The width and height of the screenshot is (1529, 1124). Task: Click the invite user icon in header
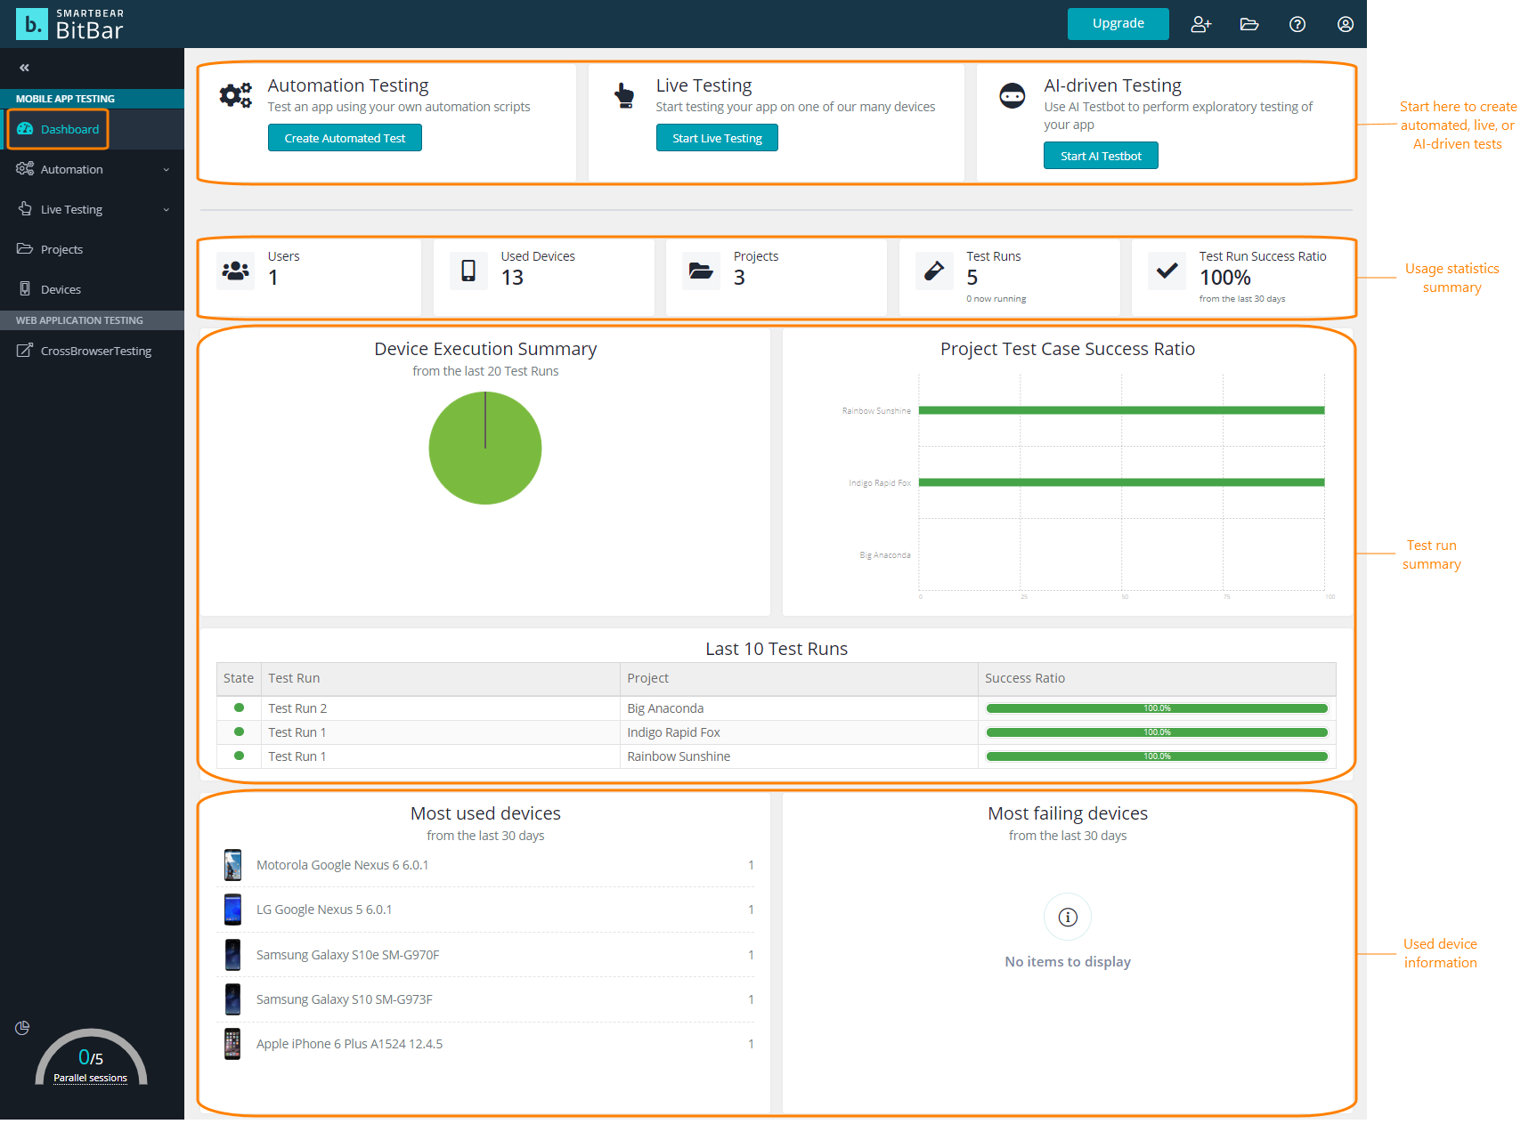coord(1200,24)
